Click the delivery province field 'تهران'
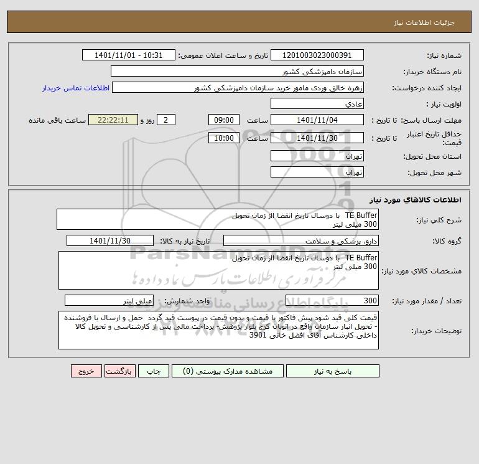Viewport: 479px width, 464px height. point(317,156)
